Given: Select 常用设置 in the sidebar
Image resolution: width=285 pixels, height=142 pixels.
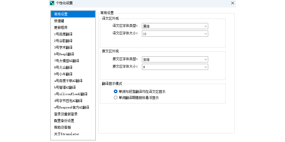Looking at the screenshot, I should coord(61,14).
